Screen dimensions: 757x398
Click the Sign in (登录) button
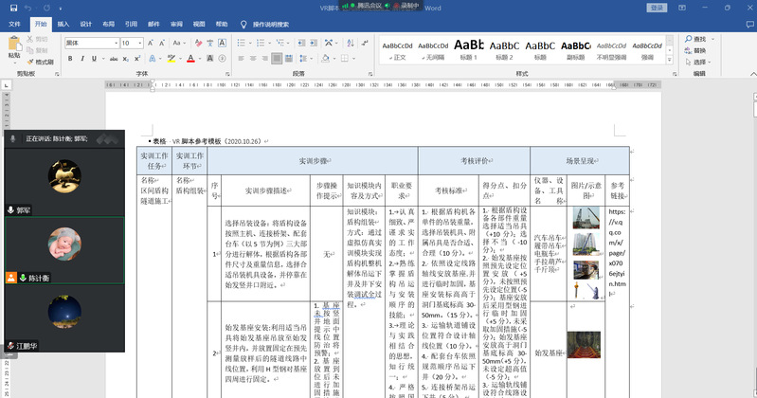pyautogui.click(x=658, y=8)
